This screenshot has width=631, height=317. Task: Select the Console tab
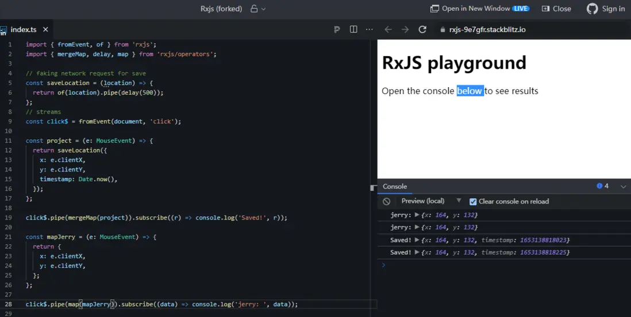pyautogui.click(x=395, y=186)
